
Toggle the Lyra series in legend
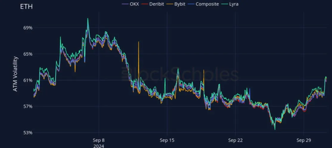[230, 4]
